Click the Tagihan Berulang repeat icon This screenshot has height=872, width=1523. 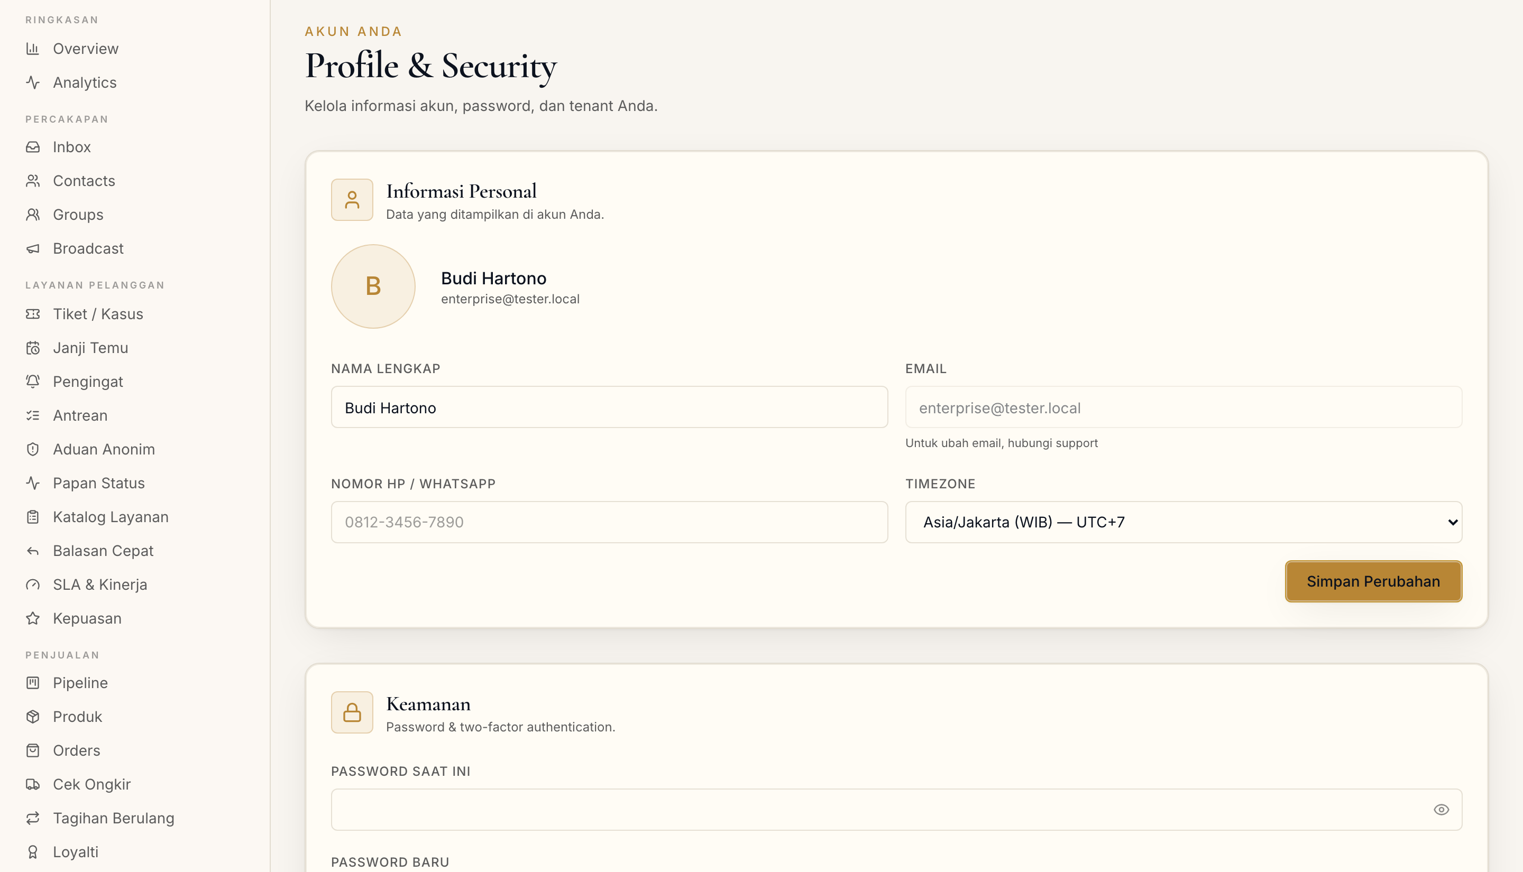click(x=33, y=818)
